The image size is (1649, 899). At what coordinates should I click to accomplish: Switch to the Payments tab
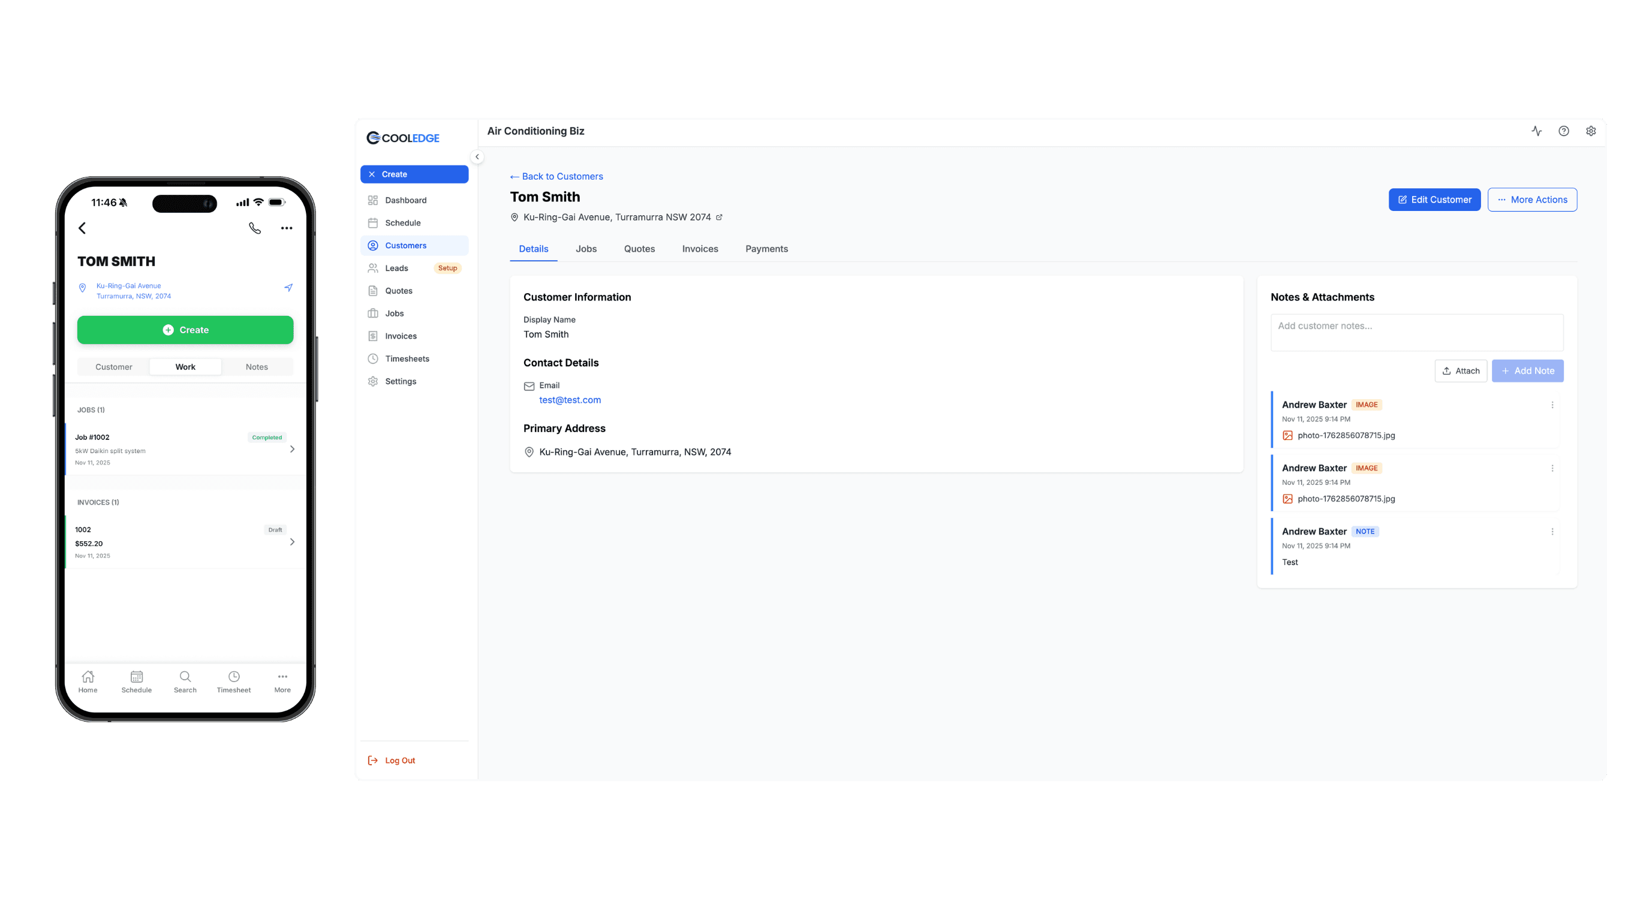[766, 249]
